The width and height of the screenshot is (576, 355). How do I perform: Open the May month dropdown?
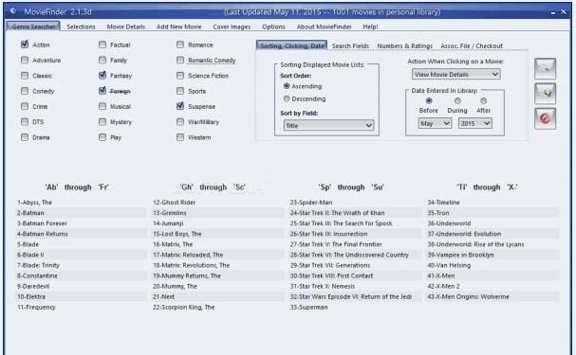click(435, 123)
